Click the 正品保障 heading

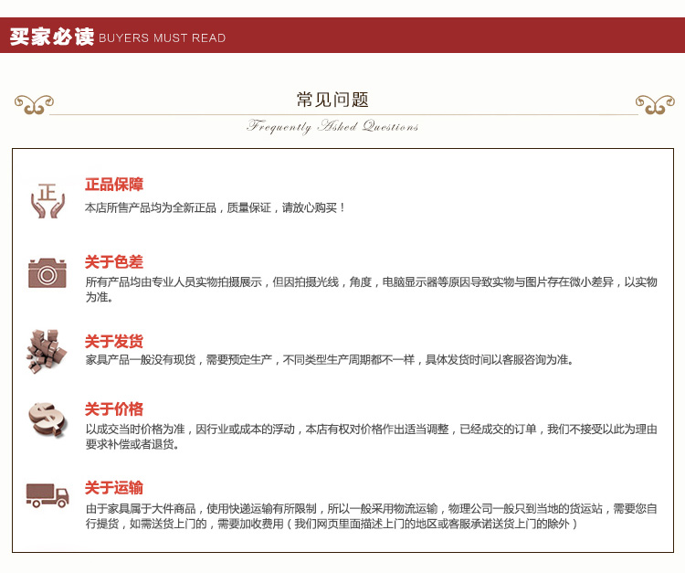114,185
